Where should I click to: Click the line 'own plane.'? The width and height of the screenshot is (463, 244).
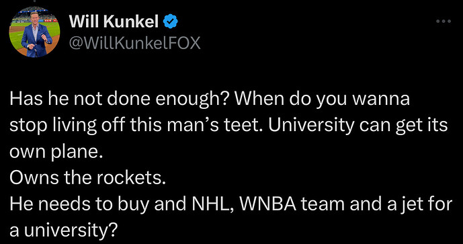(x=56, y=152)
